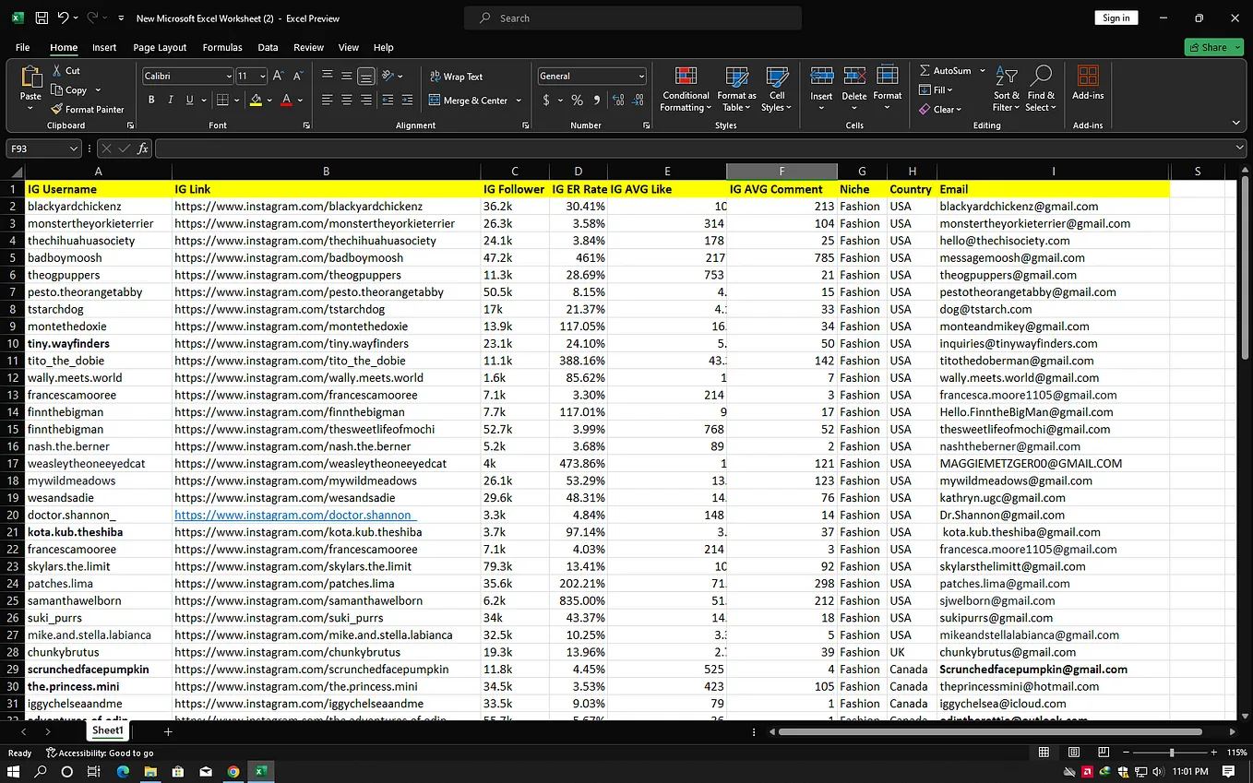Viewport: 1253px width, 783px height.
Task: Open the font color dropdown arrow
Action: point(301,100)
